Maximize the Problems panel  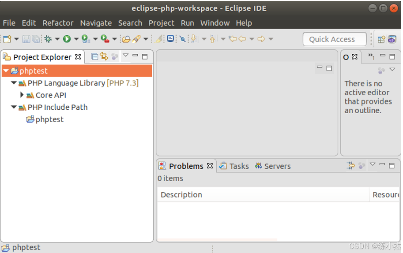[392, 166]
